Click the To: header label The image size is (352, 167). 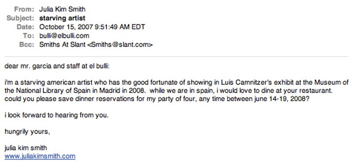click(28, 36)
